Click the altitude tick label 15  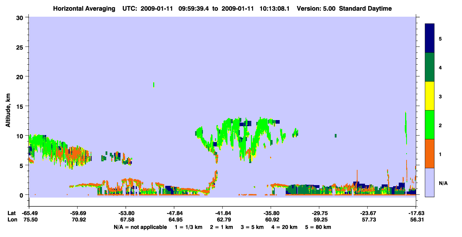click(21, 106)
